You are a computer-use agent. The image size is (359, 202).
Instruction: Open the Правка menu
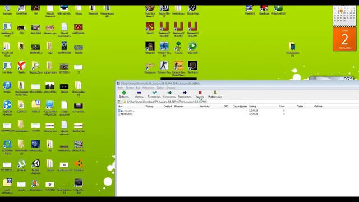[x=130, y=88]
